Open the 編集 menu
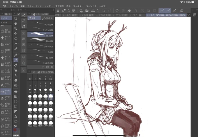Viewport: 198px width, 137px height. coord(22,6)
